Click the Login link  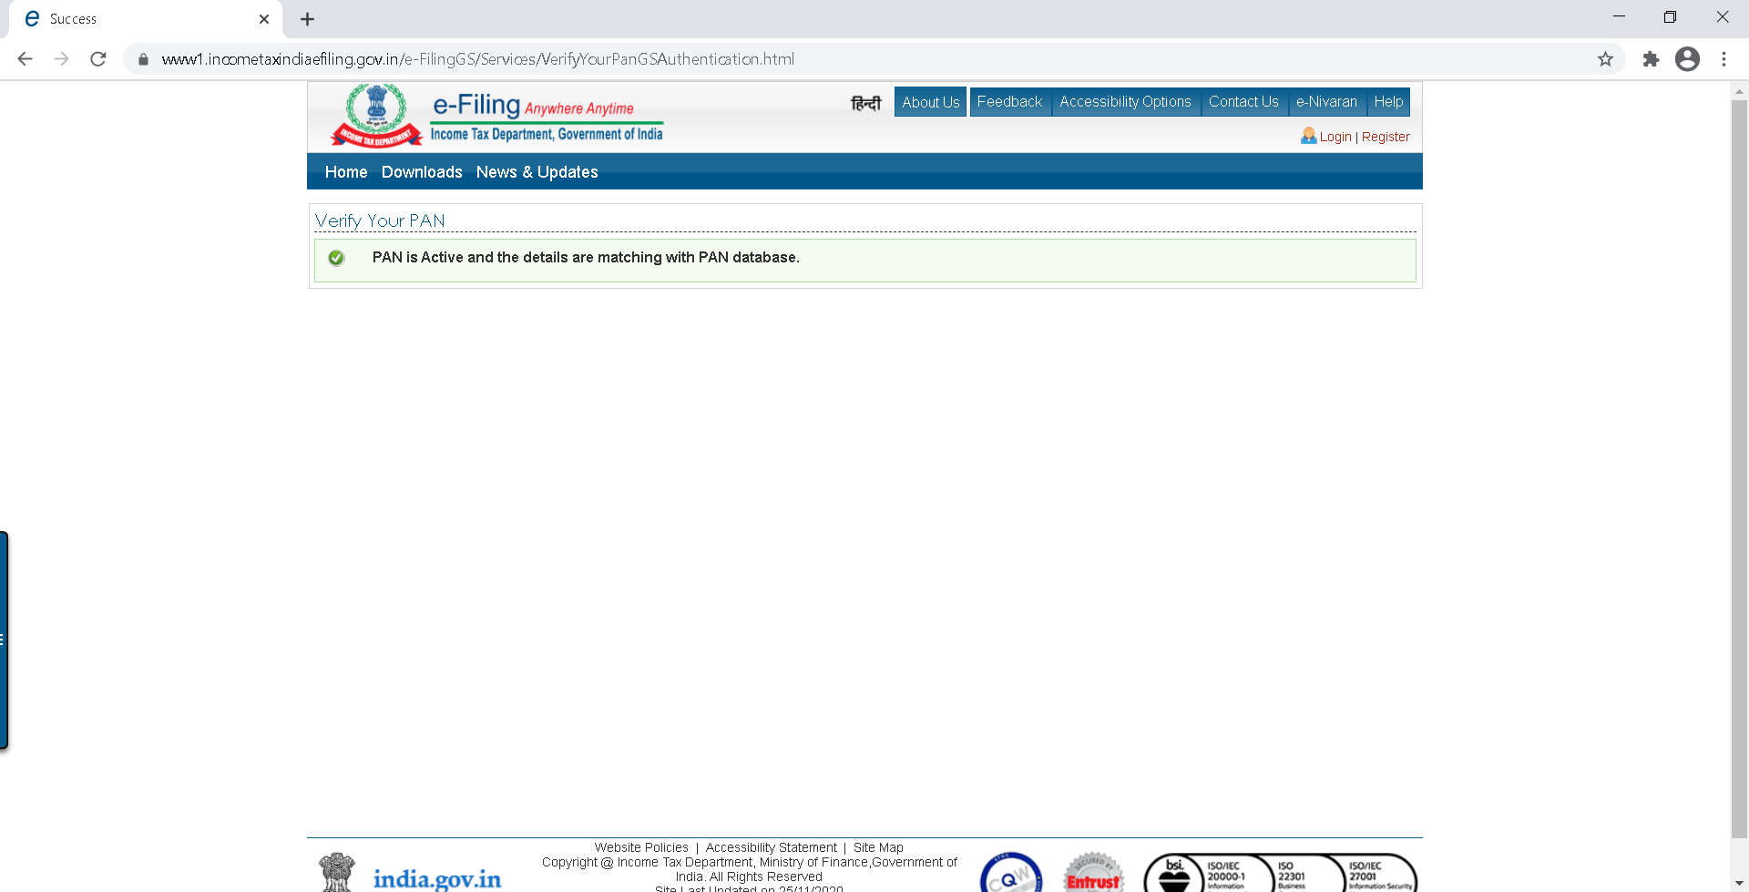pyautogui.click(x=1335, y=137)
